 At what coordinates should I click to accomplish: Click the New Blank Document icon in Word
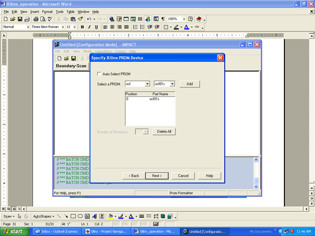tap(5, 19)
